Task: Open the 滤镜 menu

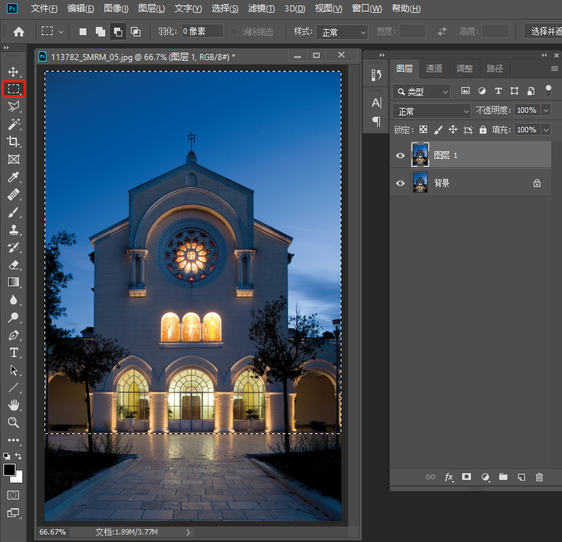Action: point(261,8)
